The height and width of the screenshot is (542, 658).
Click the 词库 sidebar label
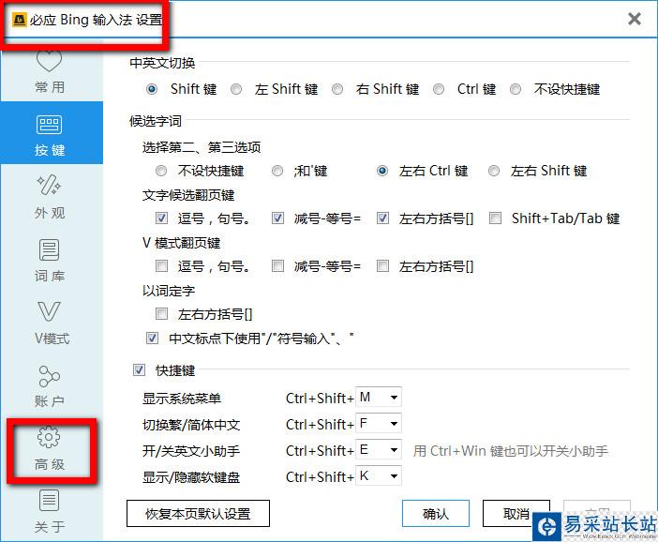coord(50,276)
